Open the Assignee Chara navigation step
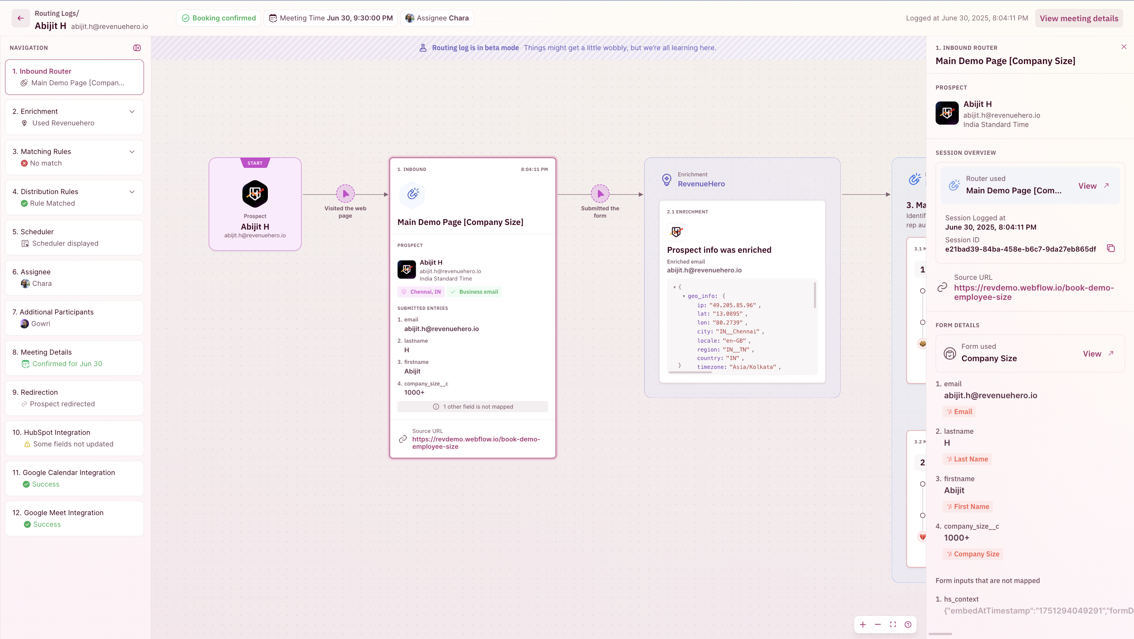This screenshot has height=639, width=1134. pos(74,278)
